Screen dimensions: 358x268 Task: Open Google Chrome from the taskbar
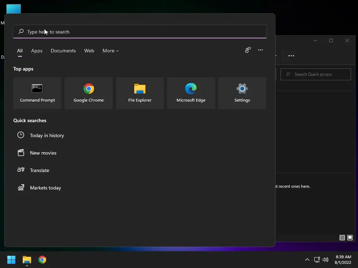[42, 260]
